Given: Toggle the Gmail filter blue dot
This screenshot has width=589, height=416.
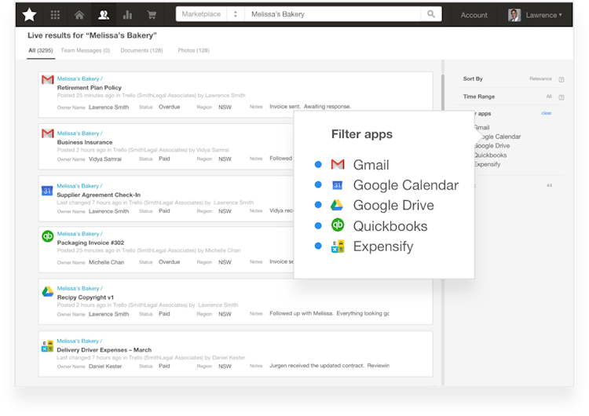Looking at the screenshot, I should click(318, 165).
